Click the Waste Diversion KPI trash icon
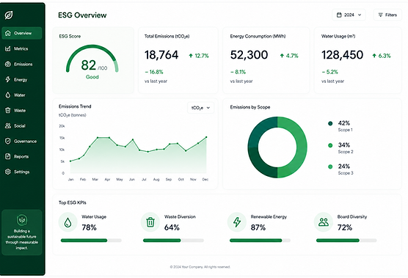The height and width of the screenshot is (278, 408). pos(150,222)
